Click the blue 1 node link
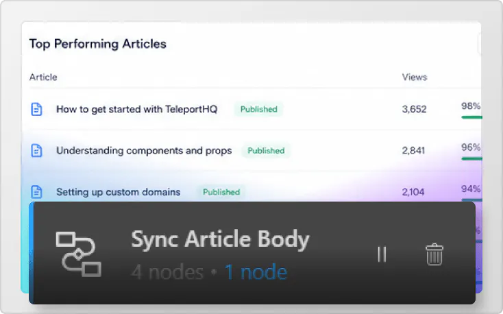The height and width of the screenshot is (314, 503). [256, 272]
